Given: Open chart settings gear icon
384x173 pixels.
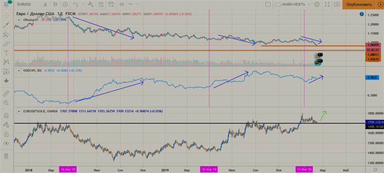Looking at the screenshot, I should 317,4.
